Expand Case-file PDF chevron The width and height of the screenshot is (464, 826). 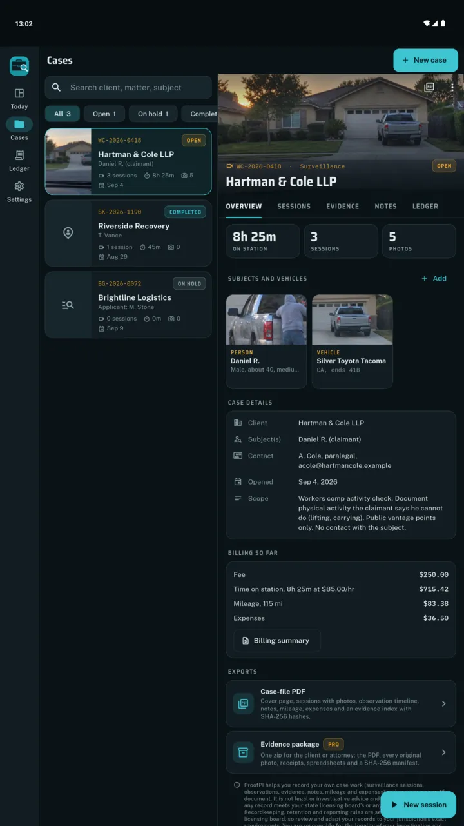pyautogui.click(x=443, y=703)
